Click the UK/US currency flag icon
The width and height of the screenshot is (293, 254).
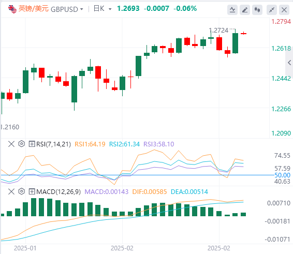click(12, 9)
